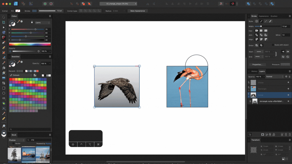This screenshot has width=292, height=164.
Task: Toggle visibility of the Ellipse layer
Action: tap(288, 82)
